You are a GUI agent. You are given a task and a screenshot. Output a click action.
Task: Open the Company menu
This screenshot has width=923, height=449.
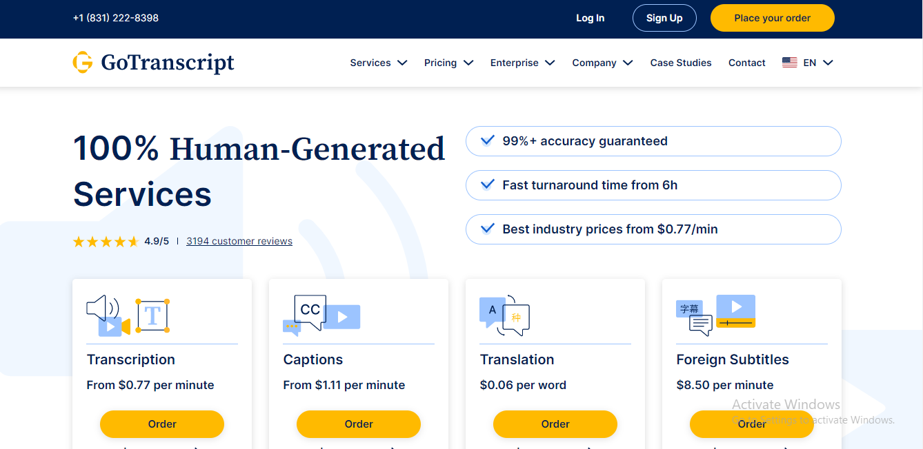click(603, 63)
